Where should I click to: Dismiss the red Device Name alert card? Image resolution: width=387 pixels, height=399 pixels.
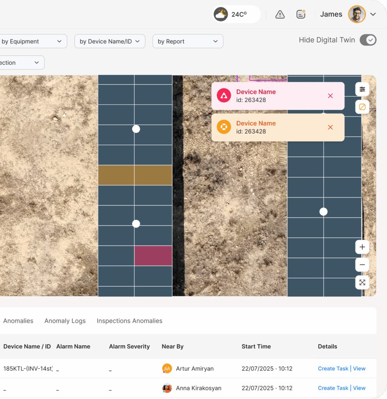[x=330, y=96]
